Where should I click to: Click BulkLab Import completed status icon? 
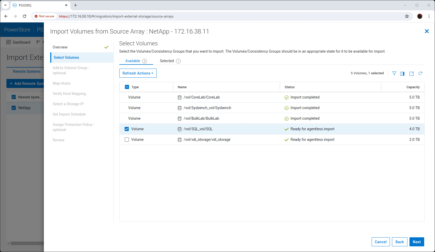pyautogui.click(x=286, y=119)
